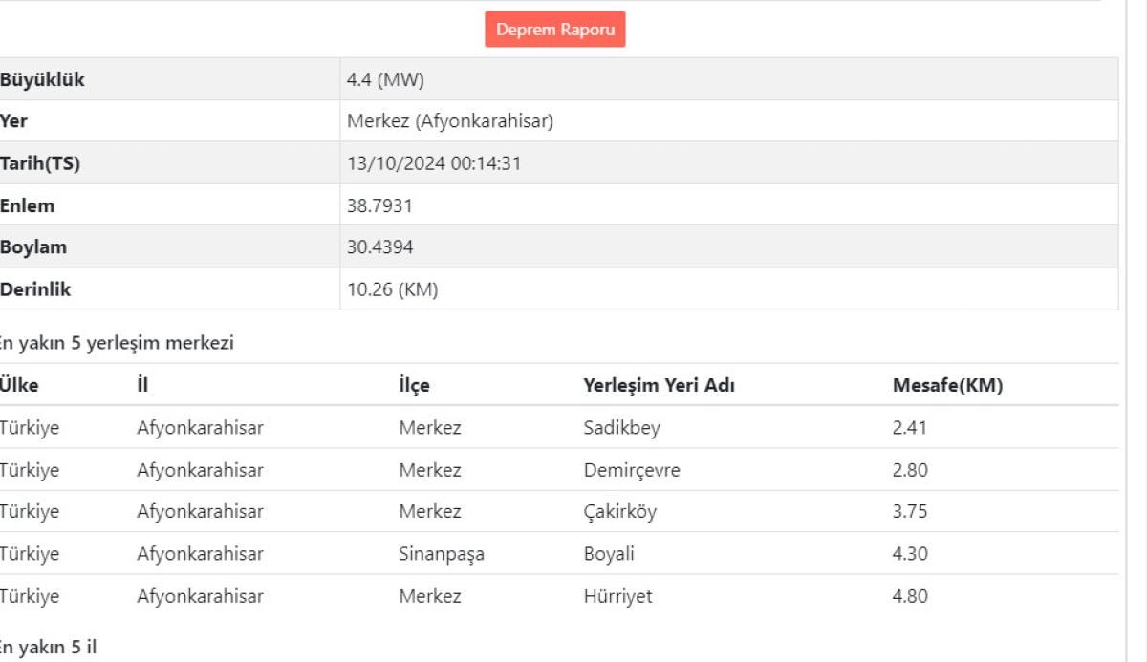The width and height of the screenshot is (1147, 662).
Task: Click the İlçe column header
Action: click(414, 386)
